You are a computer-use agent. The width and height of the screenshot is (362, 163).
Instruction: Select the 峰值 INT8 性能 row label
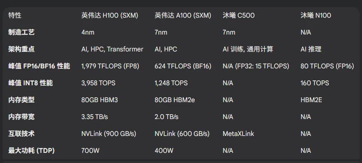click(30, 83)
